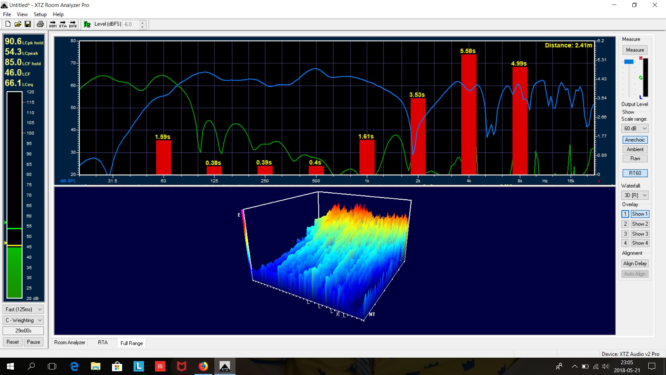Click the ROOM export arrow icon

point(53,24)
